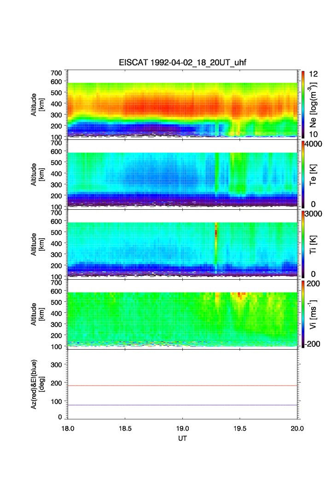
Task: Click the Vi color bar
Action: [x=303, y=314]
